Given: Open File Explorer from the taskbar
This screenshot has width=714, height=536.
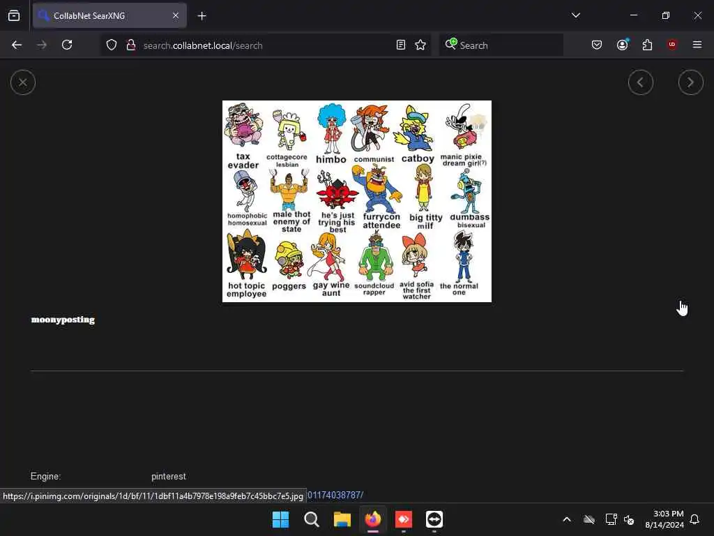Looking at the screenshot, I should pos(342,519).
